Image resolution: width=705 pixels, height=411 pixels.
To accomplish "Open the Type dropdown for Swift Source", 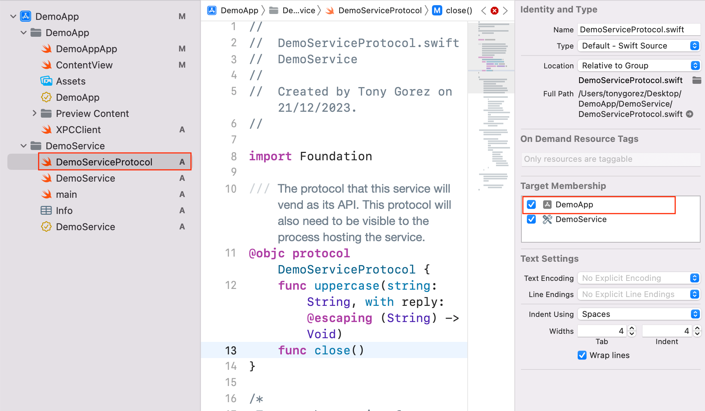I will [639, 46].
